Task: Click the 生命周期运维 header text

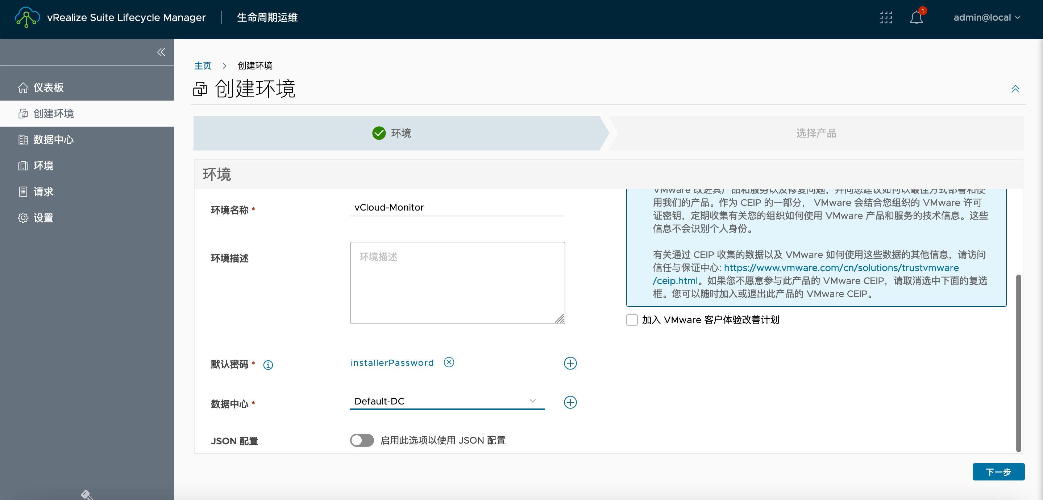Action: 267,17
